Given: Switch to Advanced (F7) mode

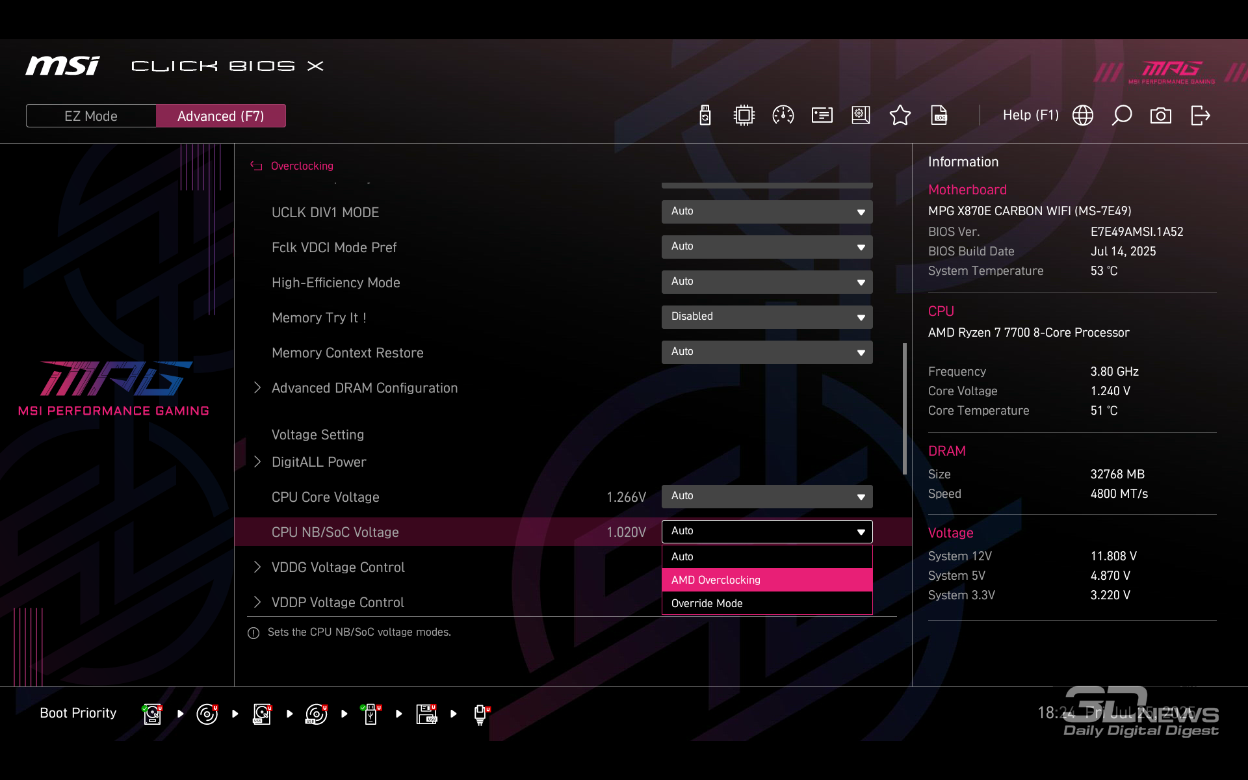Looking at the screenshot, I should (221, 116).
